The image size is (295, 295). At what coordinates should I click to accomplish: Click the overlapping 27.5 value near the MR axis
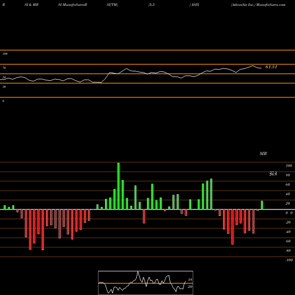tap(273, 172)
